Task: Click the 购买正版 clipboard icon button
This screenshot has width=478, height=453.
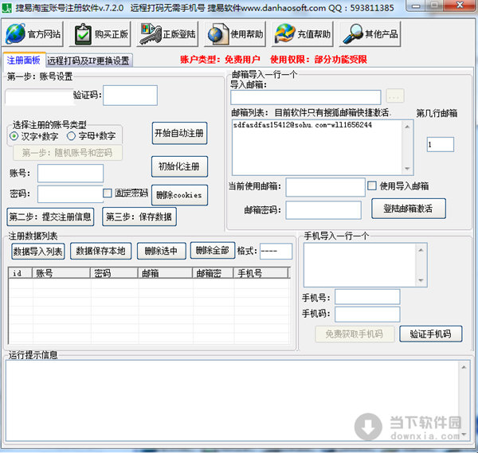Action: click(x=100, y=33)
